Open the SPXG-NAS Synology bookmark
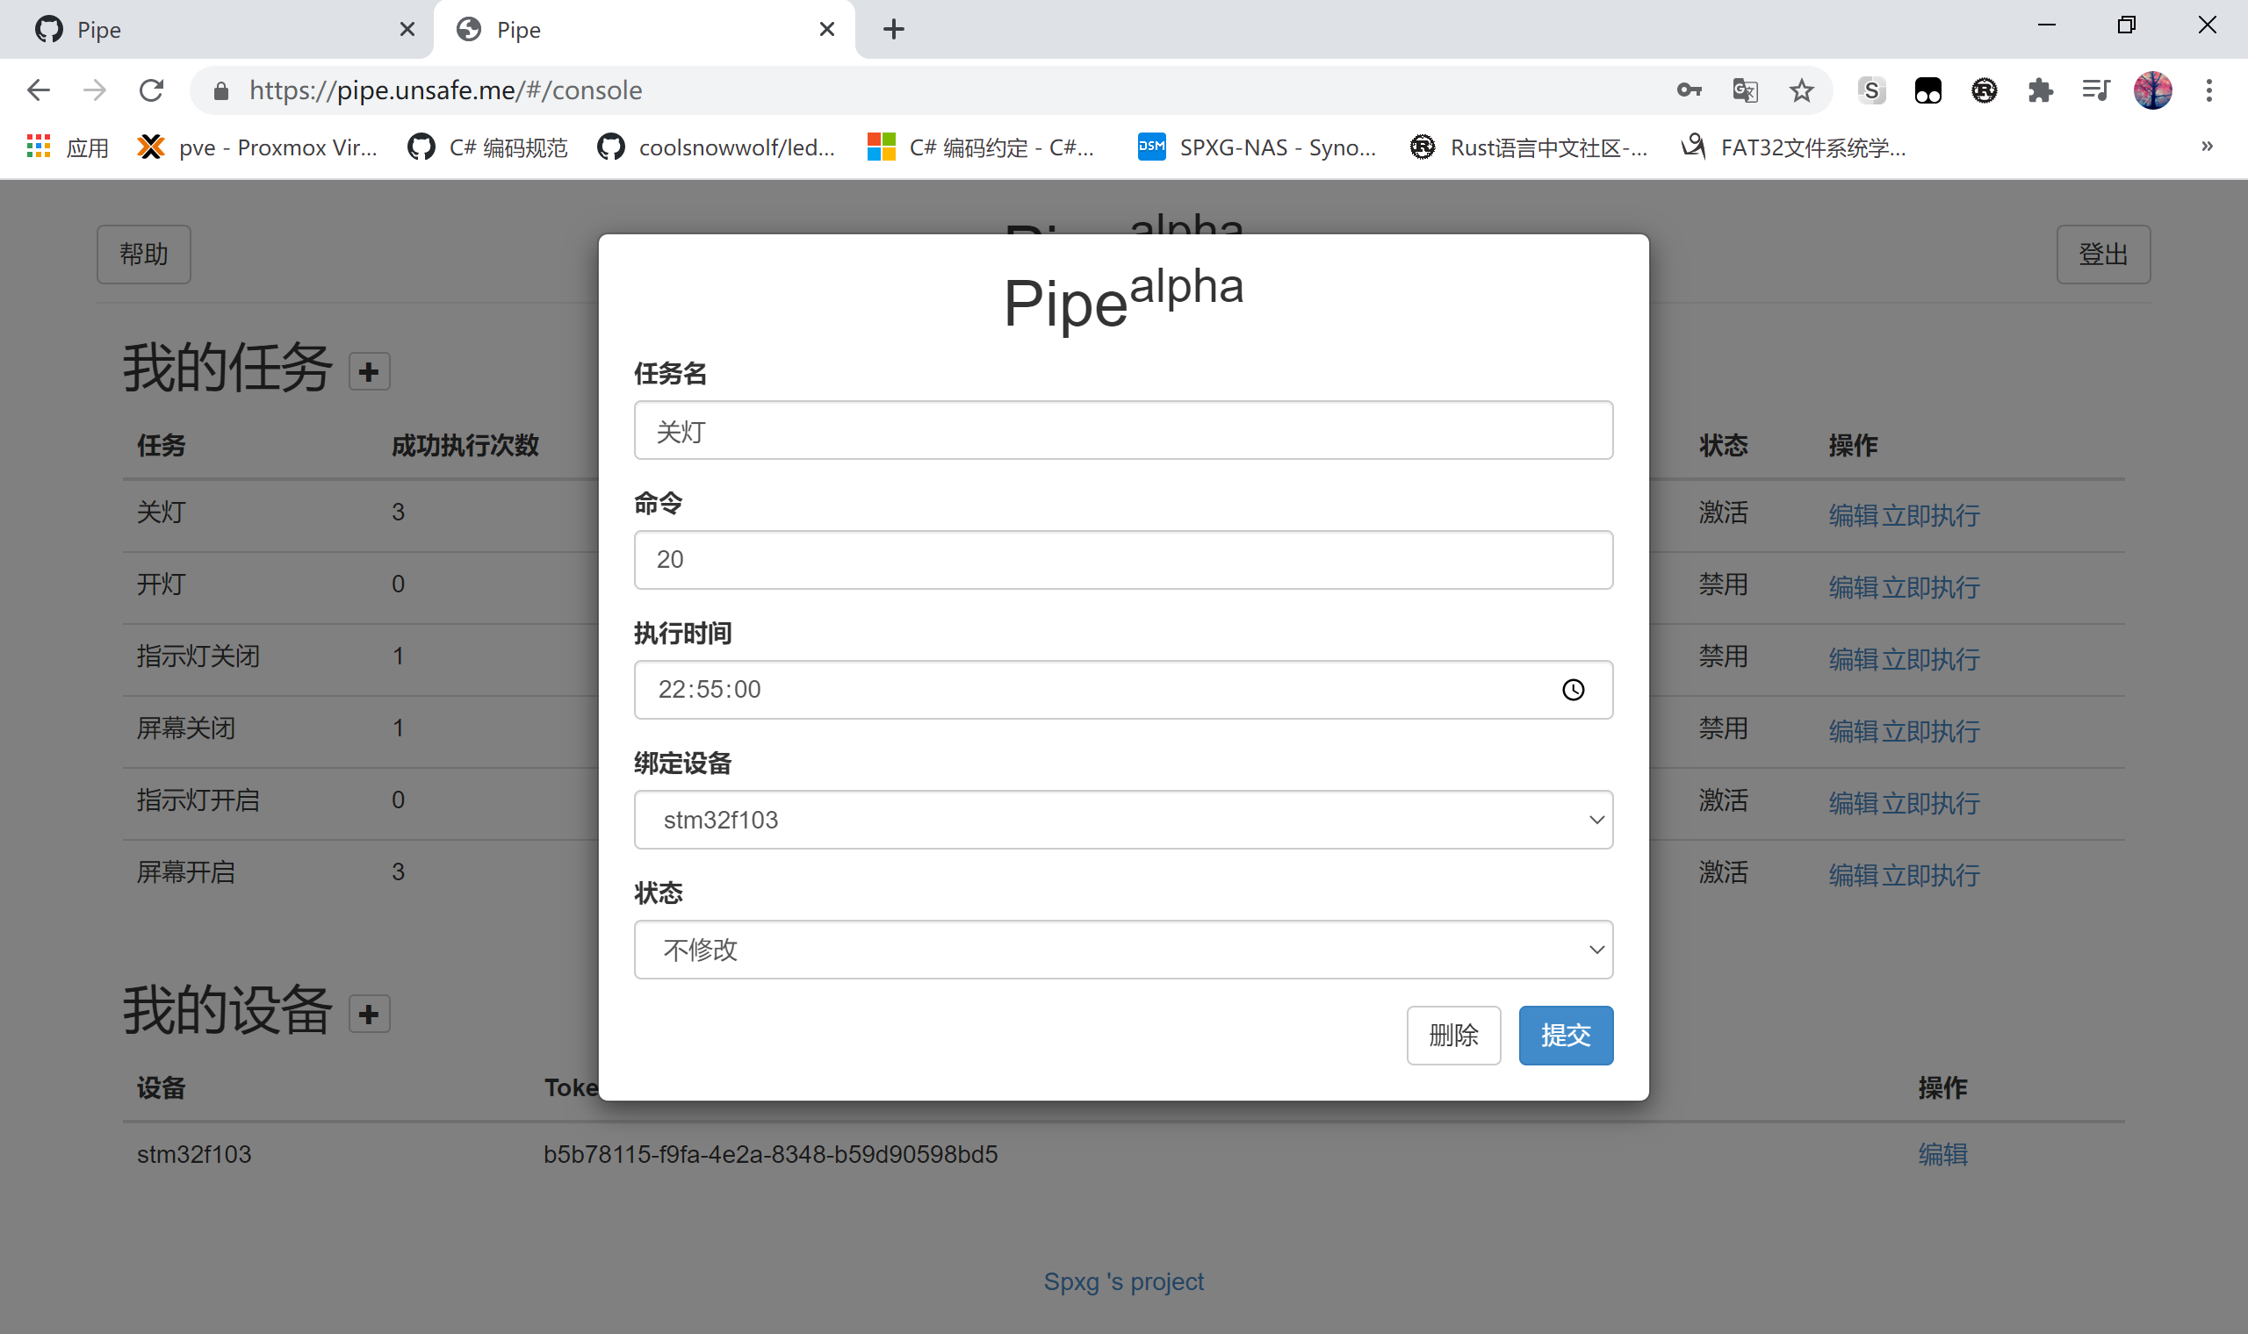This screenshot has width=2248, height=1334. (x=1257, y=147)
